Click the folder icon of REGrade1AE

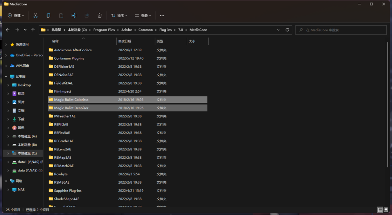coord(51,141)
